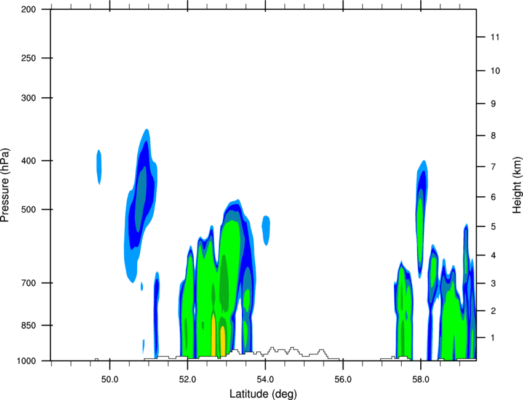The image size is (523, 400).
Task: Pick the 3 km height label
Action: (493, 284)
